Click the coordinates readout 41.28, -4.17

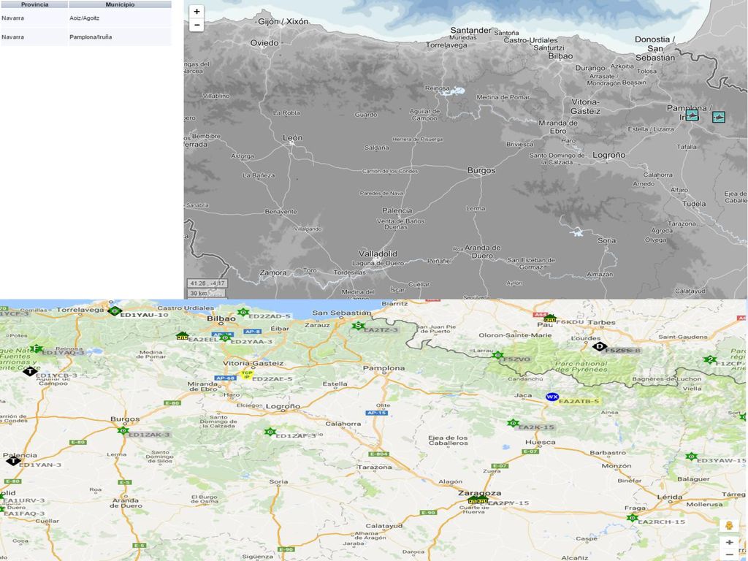tap(207, 283)
